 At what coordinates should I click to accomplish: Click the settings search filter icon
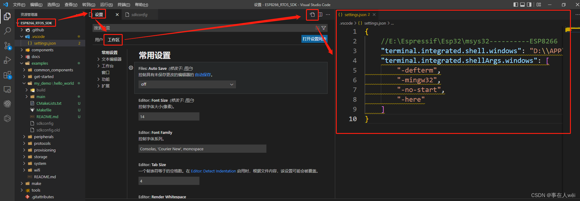[324, 28]
